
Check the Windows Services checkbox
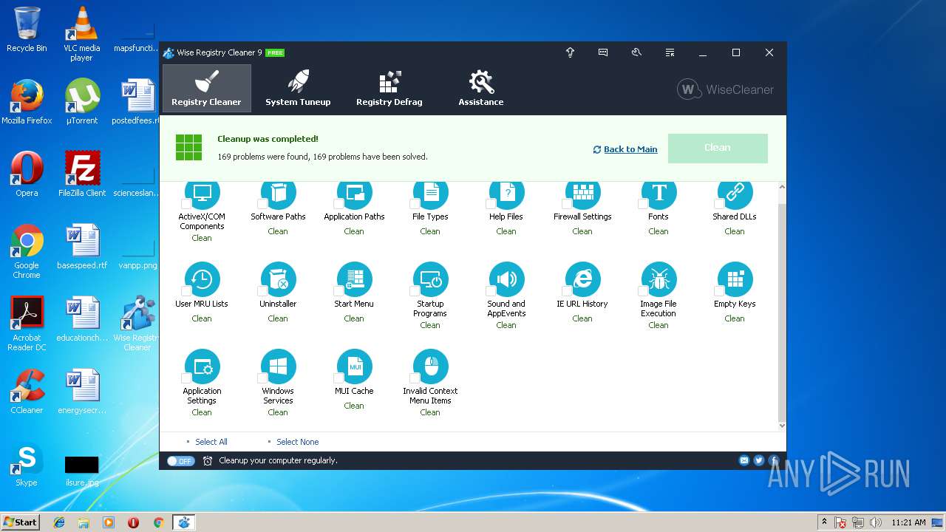point(262,378)
